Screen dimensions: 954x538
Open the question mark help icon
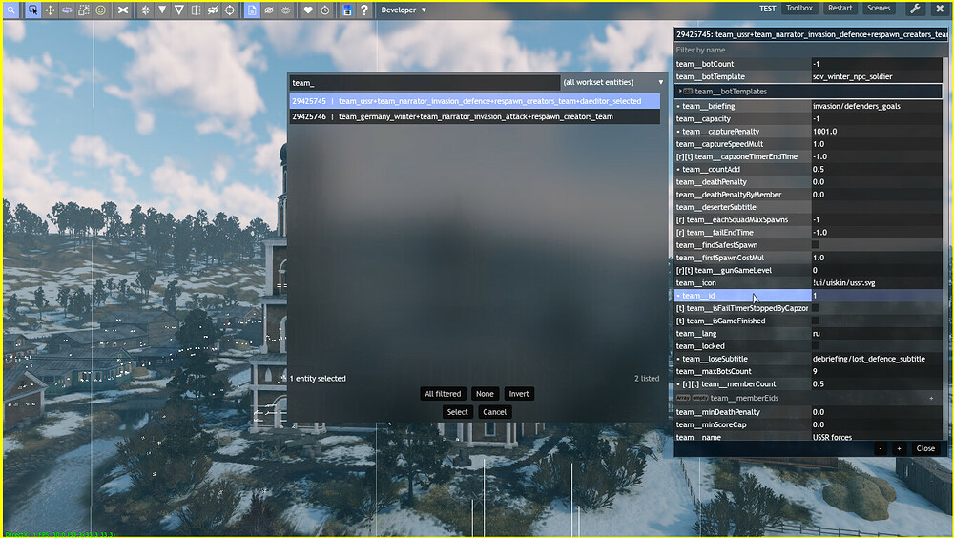pyautogui.click(x=364, y=10)
